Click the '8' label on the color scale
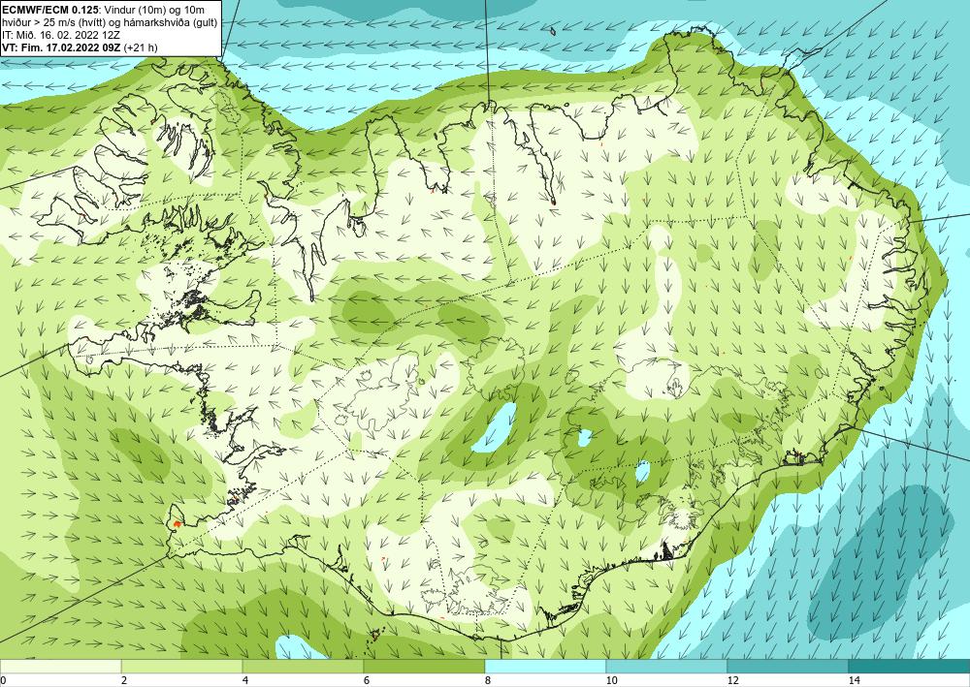The image size is (970, 687). pos(488,680)
